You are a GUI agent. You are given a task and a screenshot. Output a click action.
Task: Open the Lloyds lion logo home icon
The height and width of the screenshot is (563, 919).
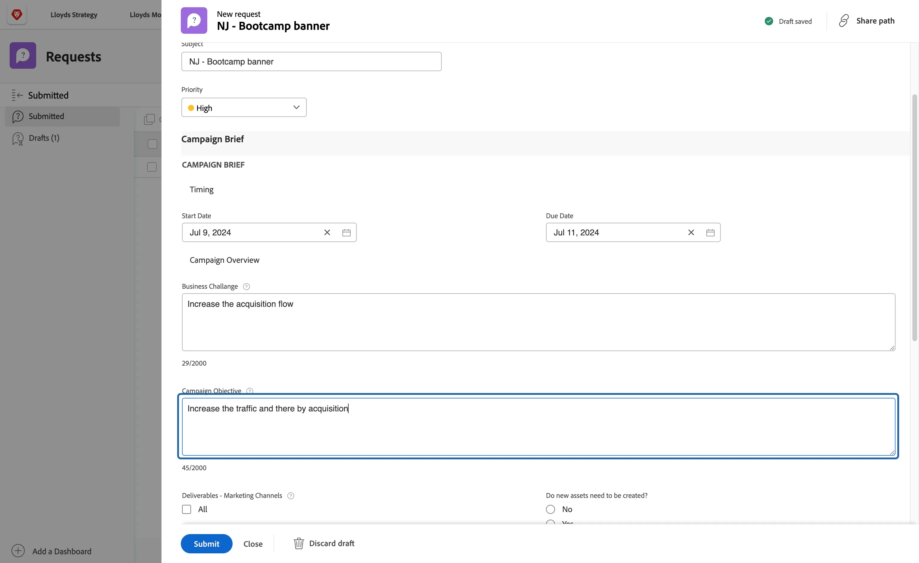click(17, 15)
